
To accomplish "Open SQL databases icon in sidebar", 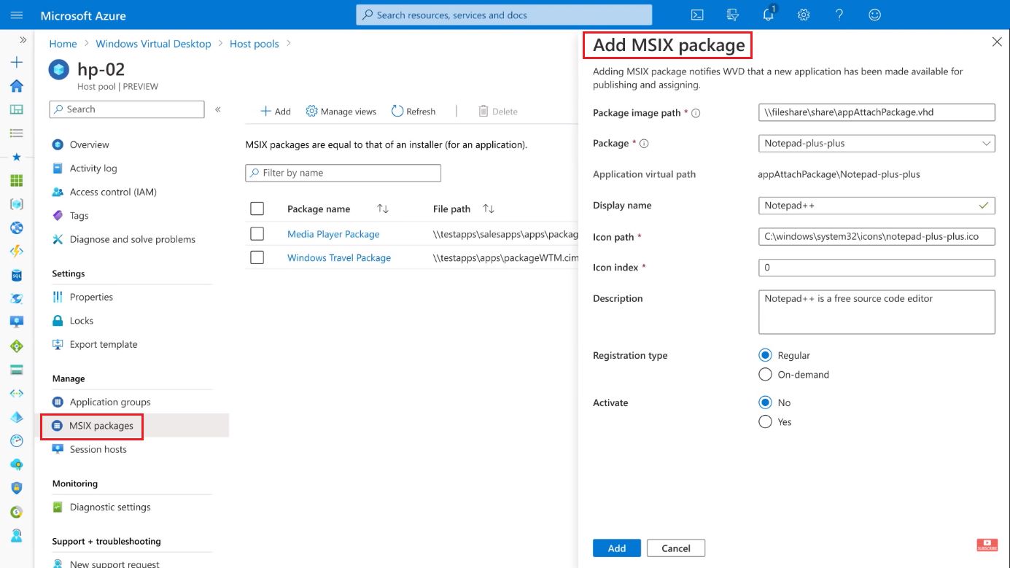I will click(x=17, y=275).
